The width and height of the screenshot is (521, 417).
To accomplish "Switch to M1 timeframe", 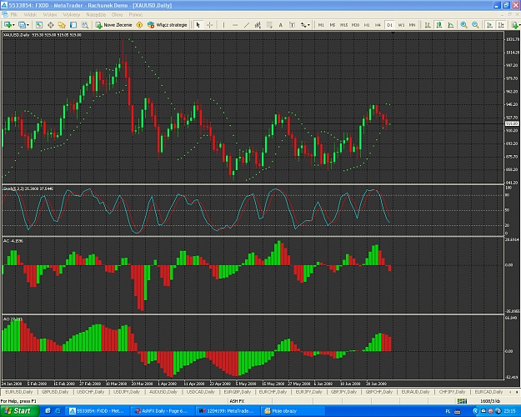I will coord(321,25).
